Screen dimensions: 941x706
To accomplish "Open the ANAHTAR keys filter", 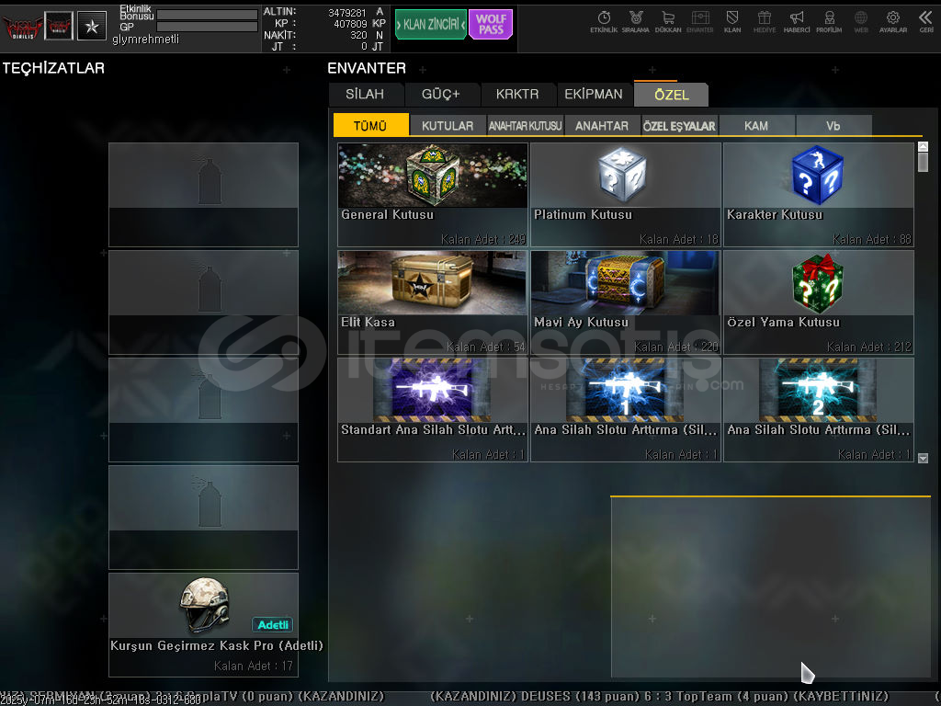I will [x=602, y=125].
